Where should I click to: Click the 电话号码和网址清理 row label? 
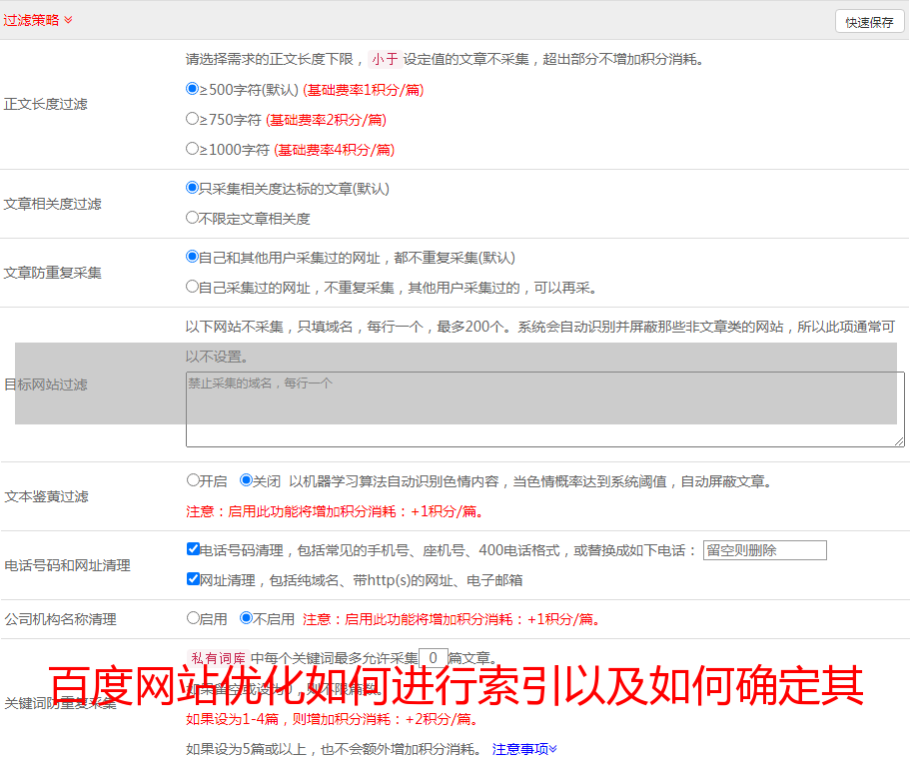click(67, 565)
